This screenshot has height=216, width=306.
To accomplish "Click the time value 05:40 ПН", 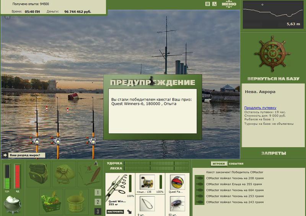I will 32,12.
